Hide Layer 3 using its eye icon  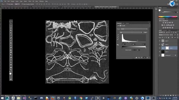160,41
